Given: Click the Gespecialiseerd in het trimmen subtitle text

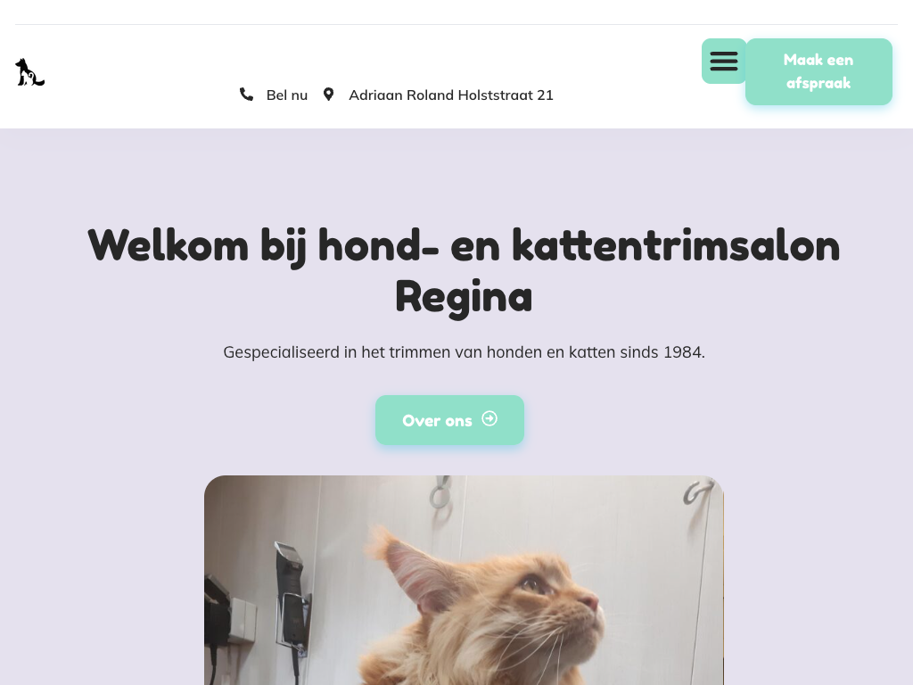Looking at the screenshot, I should (464, 352).
